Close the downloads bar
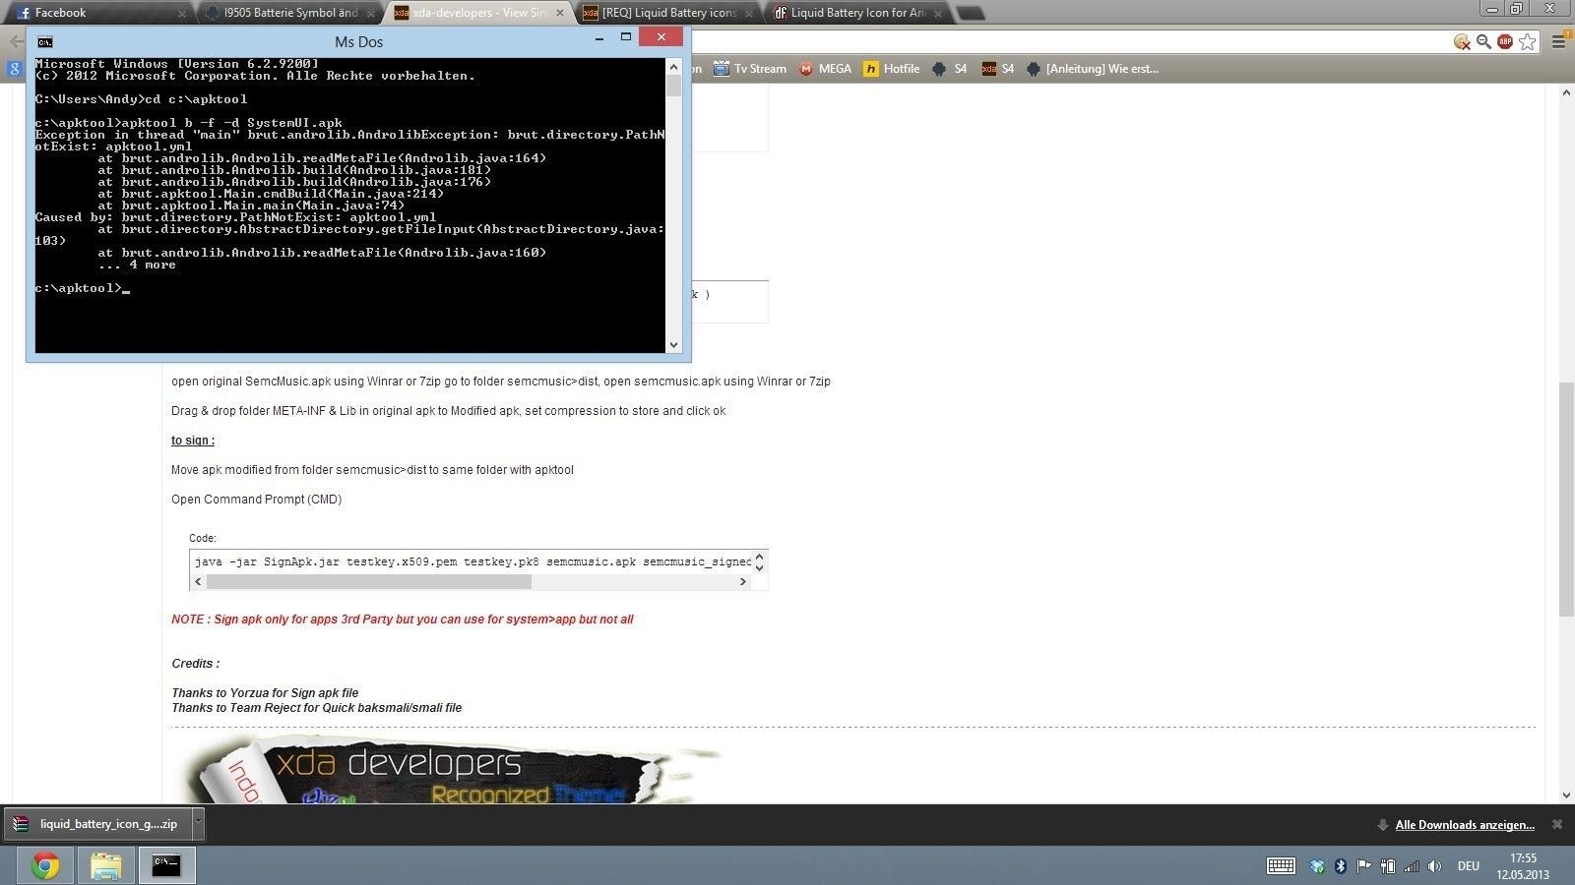This screenshot has height=885, width=1575. pos(1557,824)
